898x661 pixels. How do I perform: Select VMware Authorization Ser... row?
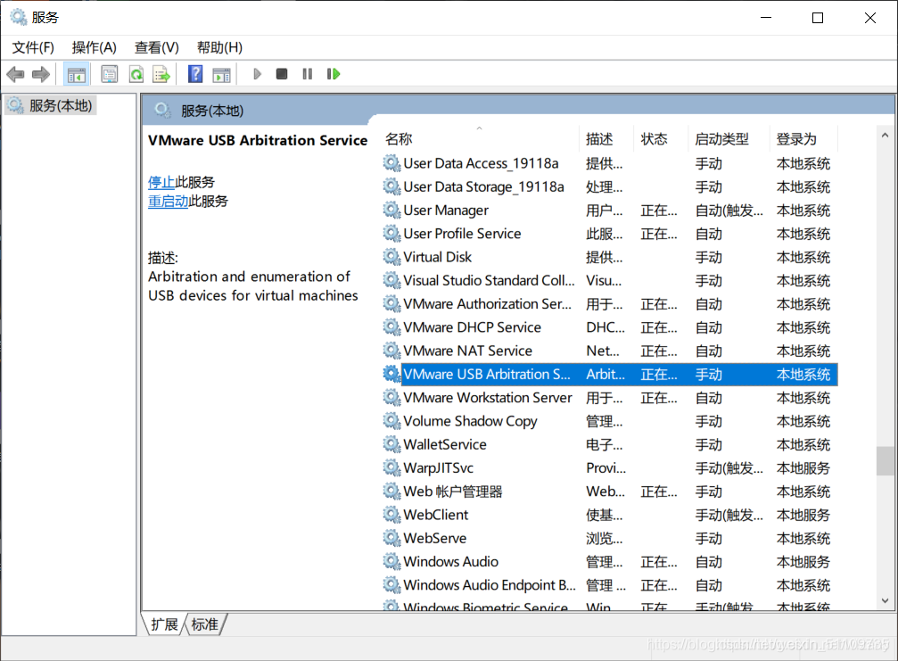coord(609,304)
